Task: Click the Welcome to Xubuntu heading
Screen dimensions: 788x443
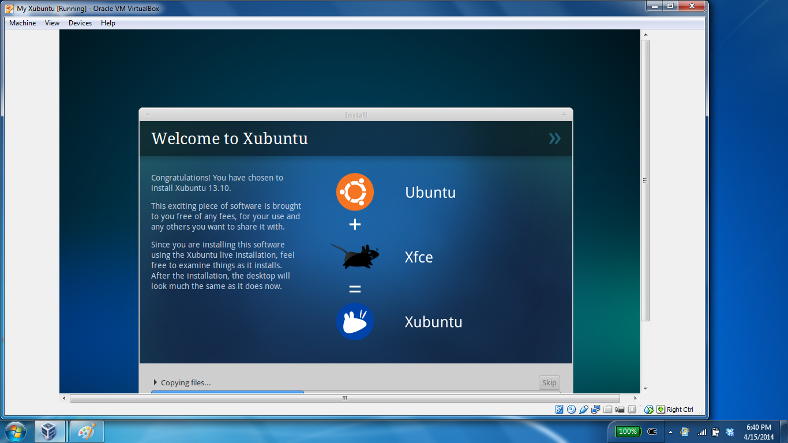Action: tap(230, 138)
